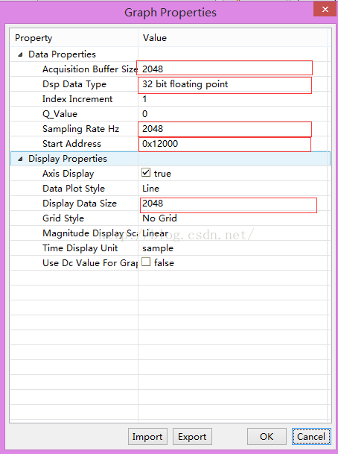Select the Start Address property label
The height and width of the screenshot is (454, 338).
coord(71,144)
